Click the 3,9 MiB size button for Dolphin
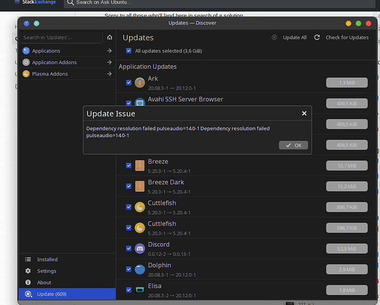Screen dimensions: 380x305 (x=347, y=270)
